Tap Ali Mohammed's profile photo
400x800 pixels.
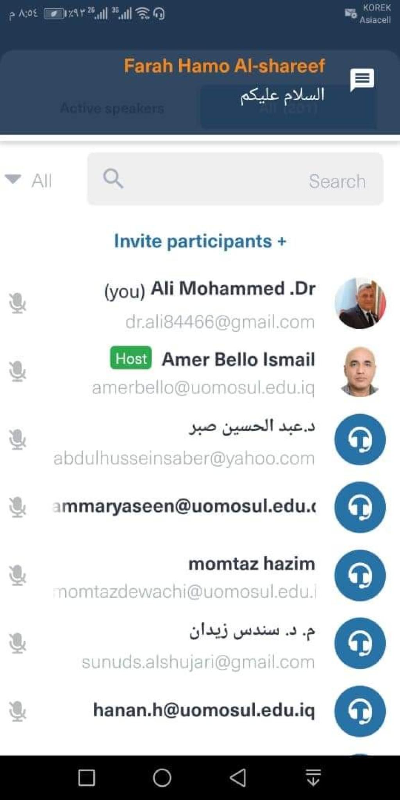(360, 303)
